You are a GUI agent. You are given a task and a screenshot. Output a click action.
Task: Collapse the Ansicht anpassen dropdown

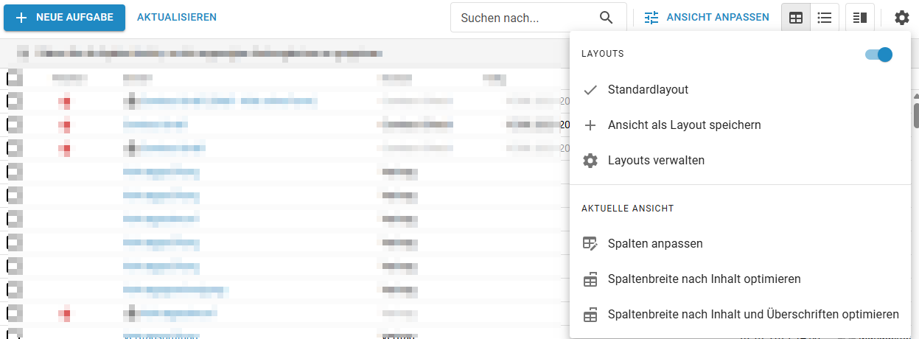[706, 18]
